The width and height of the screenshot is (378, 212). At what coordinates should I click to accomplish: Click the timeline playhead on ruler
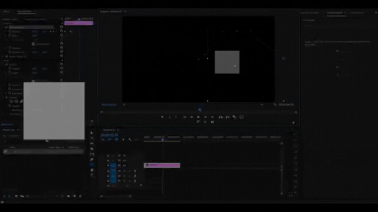(163, 139)
